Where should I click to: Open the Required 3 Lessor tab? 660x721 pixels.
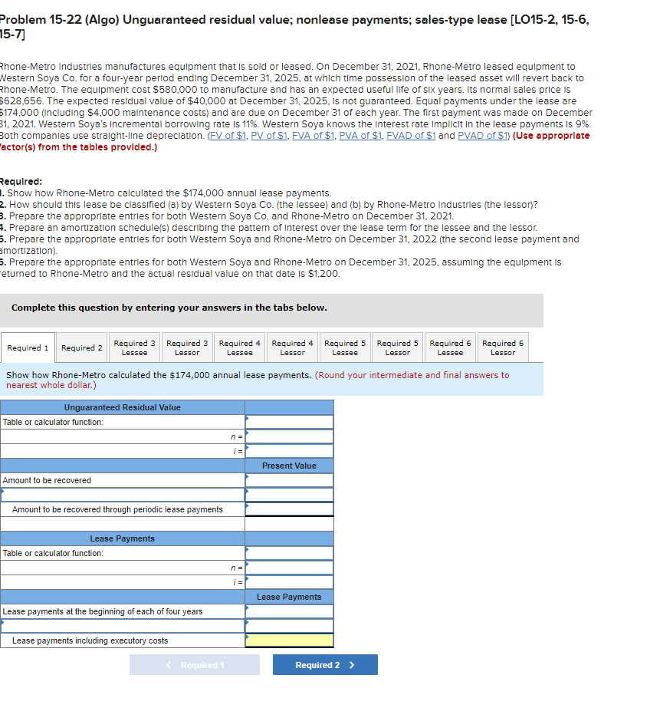187,347
